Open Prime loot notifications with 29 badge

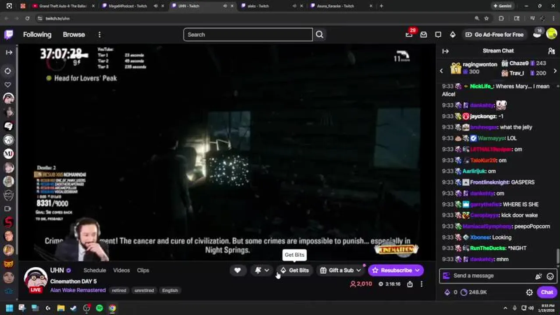point(409,34)
